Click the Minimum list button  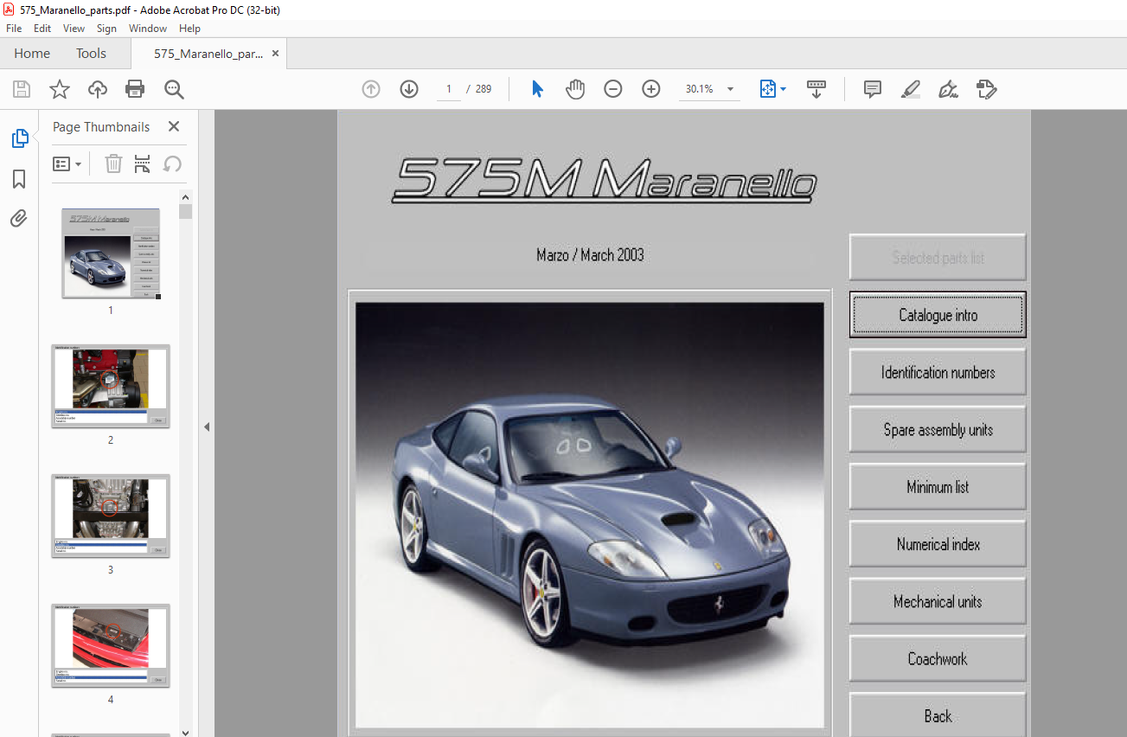click(x=938, y=486)
